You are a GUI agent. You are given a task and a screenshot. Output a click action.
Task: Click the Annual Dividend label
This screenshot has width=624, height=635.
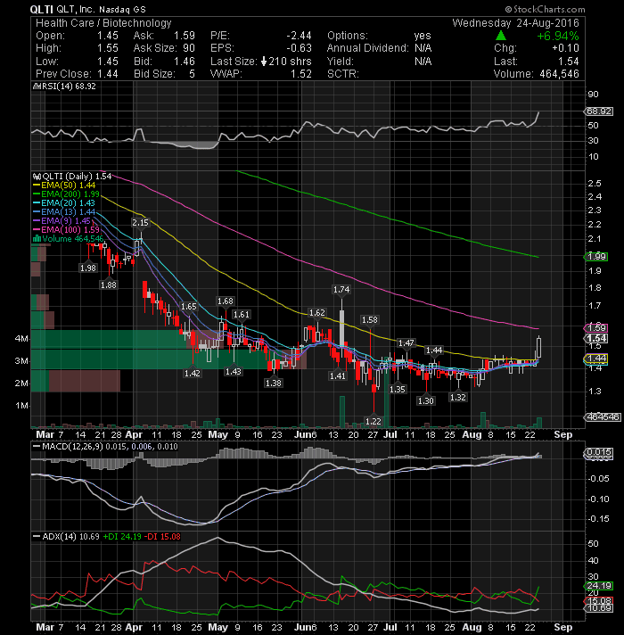pos(368,48)
